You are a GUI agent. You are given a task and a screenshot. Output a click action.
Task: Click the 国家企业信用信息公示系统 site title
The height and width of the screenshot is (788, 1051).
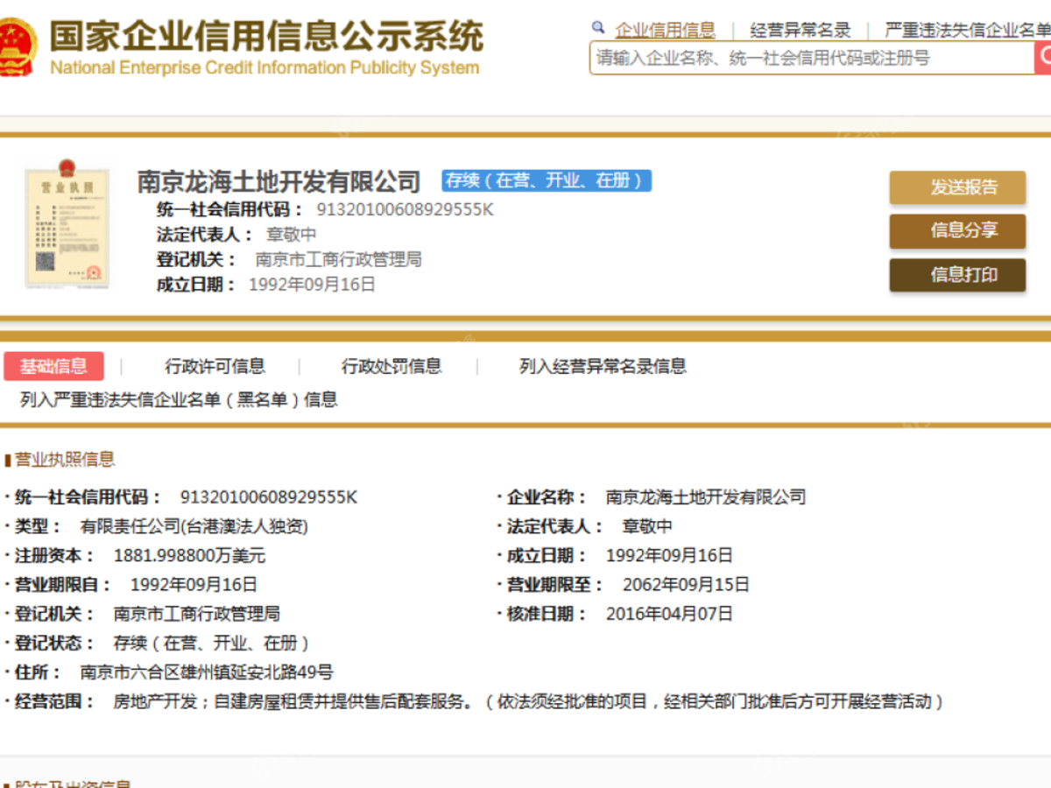point(266,36)
